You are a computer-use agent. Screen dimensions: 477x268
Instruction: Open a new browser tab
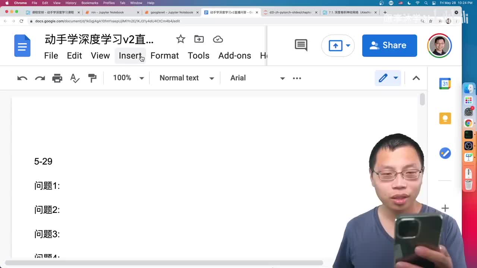pyautogui.click(x=385, y=12)
